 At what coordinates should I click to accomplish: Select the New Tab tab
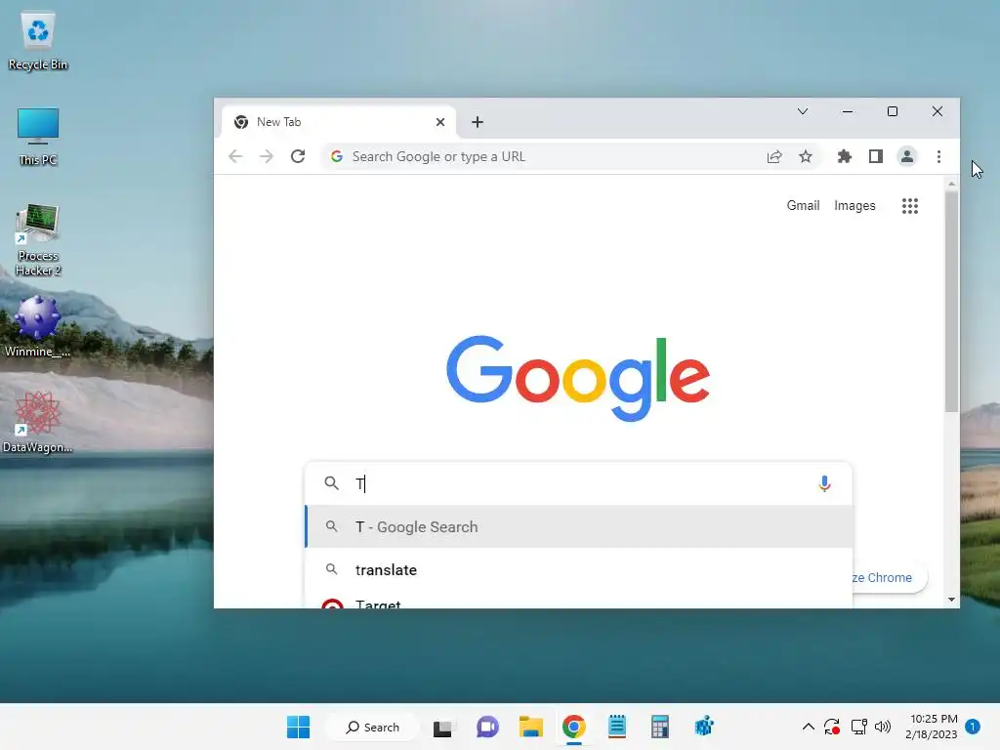coord(339,122)
